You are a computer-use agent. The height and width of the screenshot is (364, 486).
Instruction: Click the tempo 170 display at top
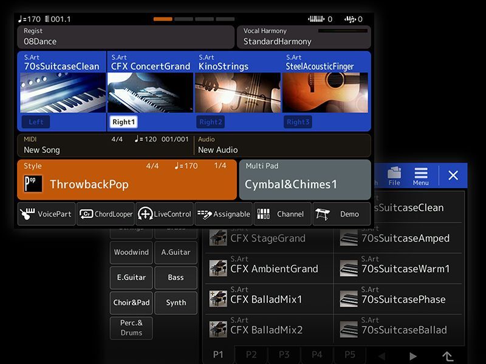click(29, 19)
